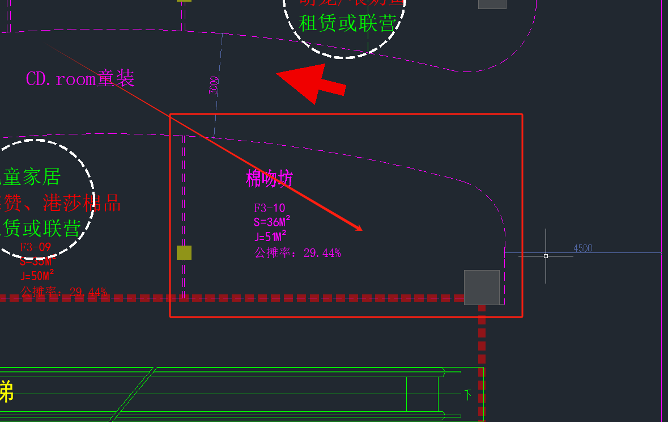Click the red F3-09 unit label
This screenshot has height=422, width=668.
point(35,247)
